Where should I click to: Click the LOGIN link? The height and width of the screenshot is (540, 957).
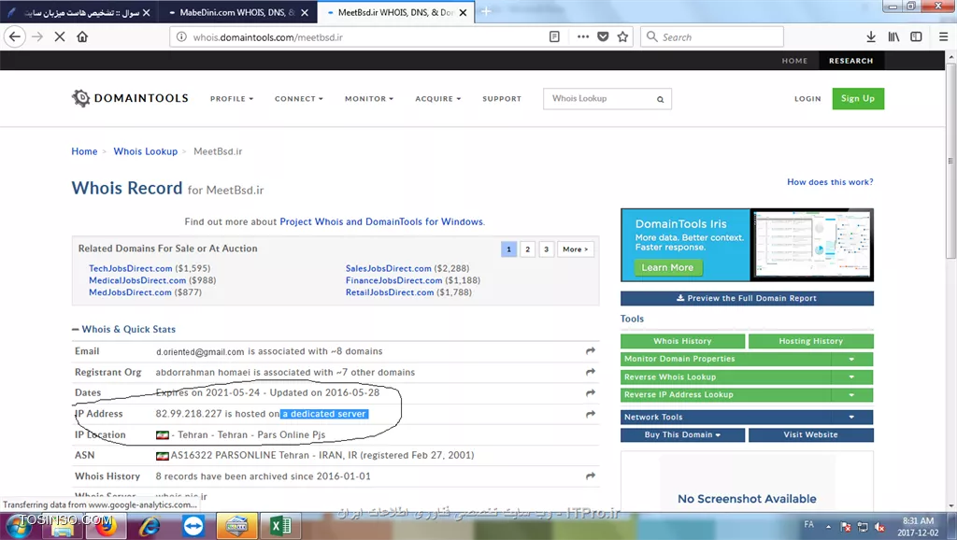(807, 99)
